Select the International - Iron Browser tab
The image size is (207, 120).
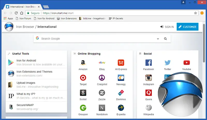pyautogui.click(x=23, y=7)
